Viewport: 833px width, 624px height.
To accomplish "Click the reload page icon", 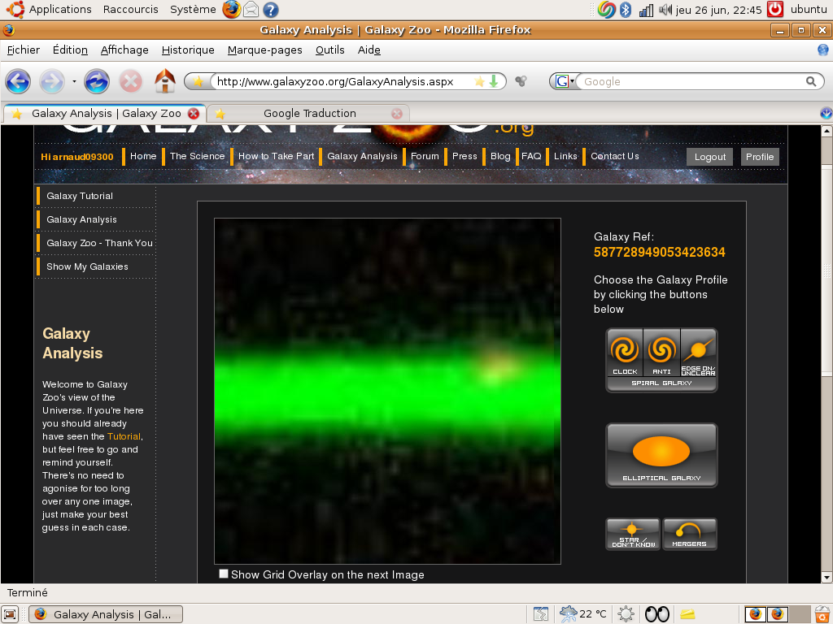I will [98, 81].
